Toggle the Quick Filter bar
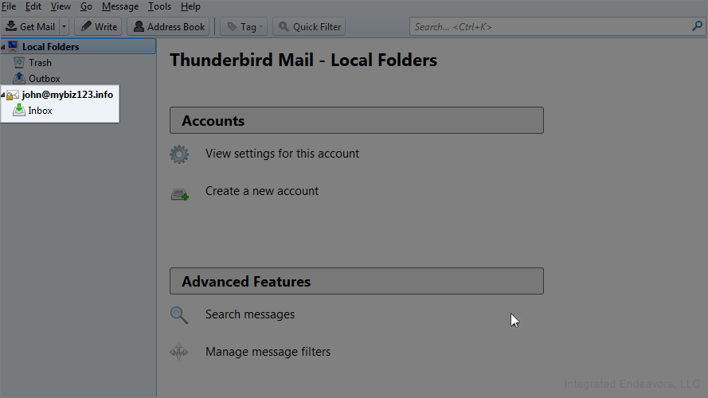 tap(308, 26)
